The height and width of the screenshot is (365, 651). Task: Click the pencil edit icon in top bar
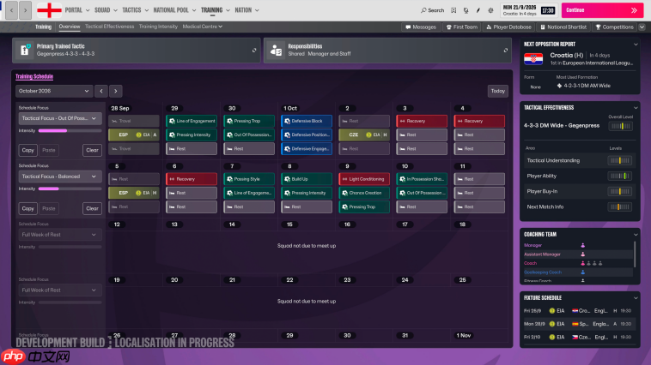tap(478, 10)
